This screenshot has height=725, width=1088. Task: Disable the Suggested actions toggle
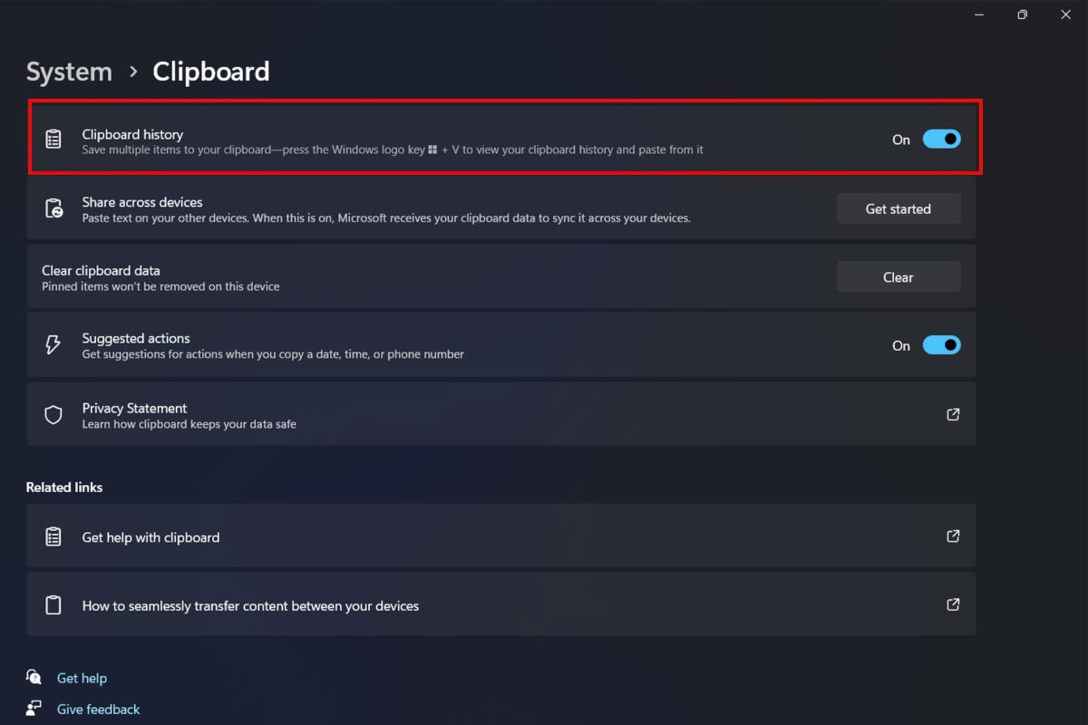(x=941, y=345)
